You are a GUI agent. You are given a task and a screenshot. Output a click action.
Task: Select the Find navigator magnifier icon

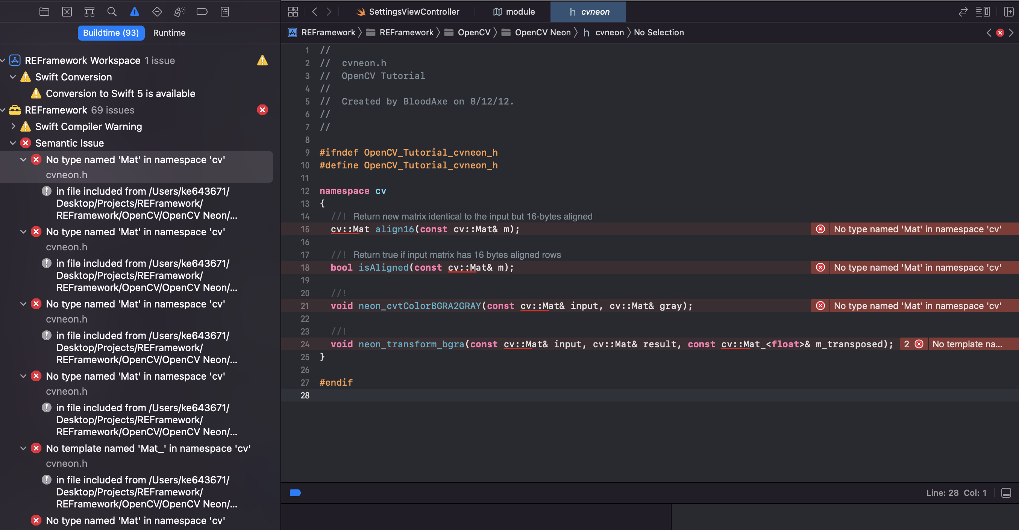112,12
